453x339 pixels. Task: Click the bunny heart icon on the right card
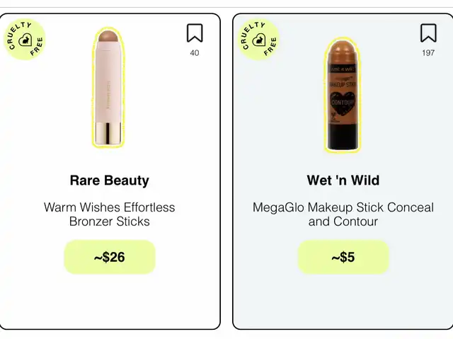[x=259, y=40]
